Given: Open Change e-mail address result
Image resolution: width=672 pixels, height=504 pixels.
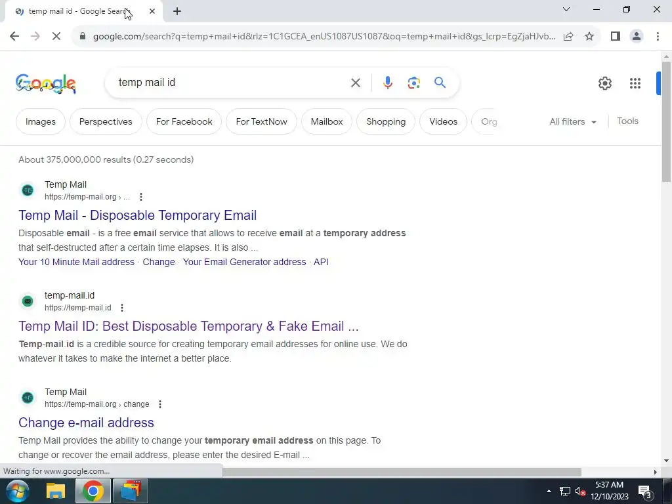Looking at the screenshot, I should 86,423.
